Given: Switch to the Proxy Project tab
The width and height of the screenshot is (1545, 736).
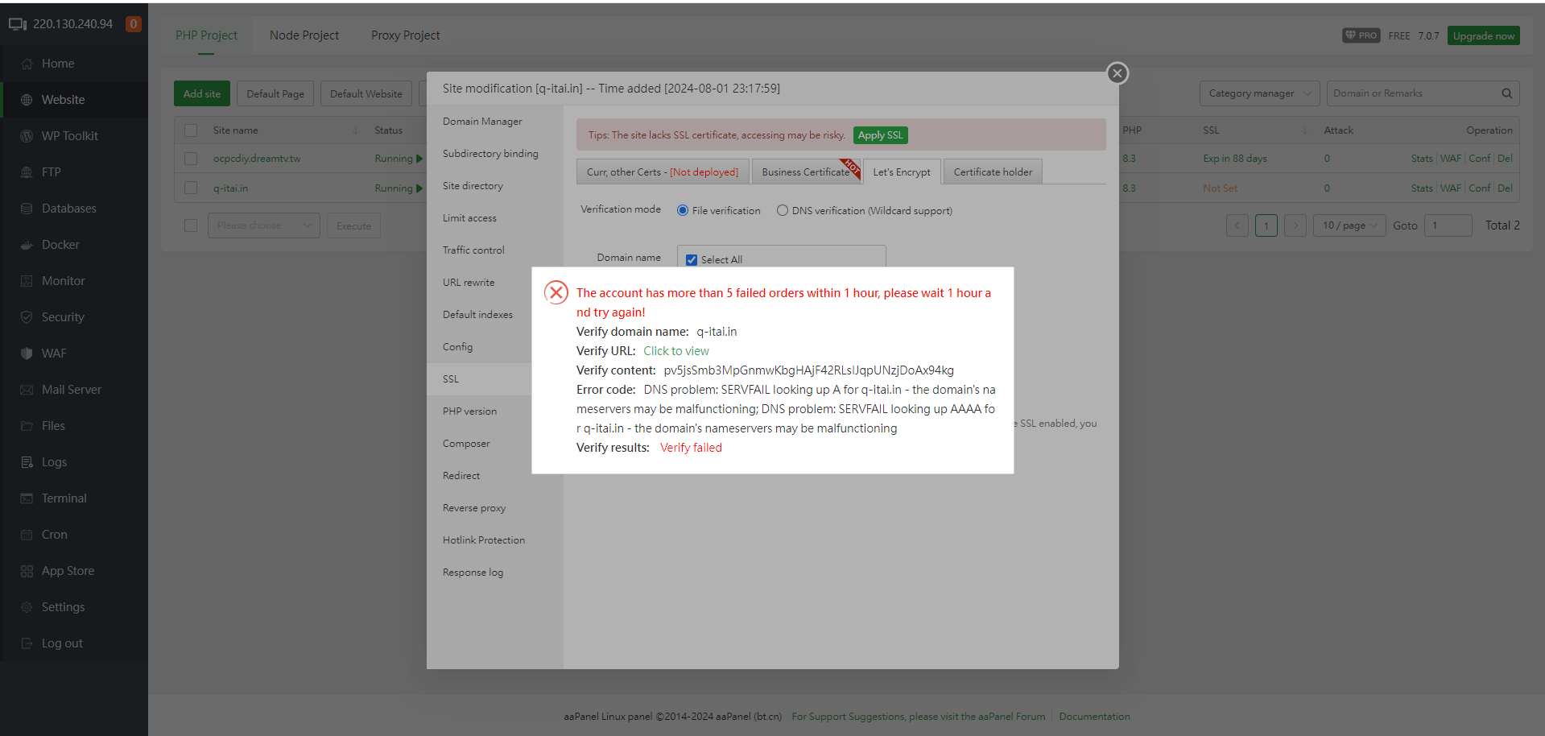Looking at the screenshot, I should pyautogui.click(x=405, y=35).
